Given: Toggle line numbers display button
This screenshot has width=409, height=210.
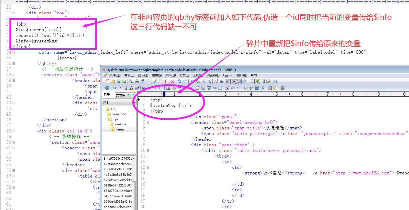Looking at the screenshot, I should 239,81.
